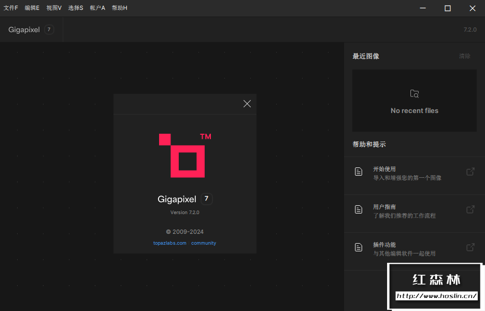Click the folder search icon in recent files
This screenshot has height=311, width=485.
click(415, 93)
